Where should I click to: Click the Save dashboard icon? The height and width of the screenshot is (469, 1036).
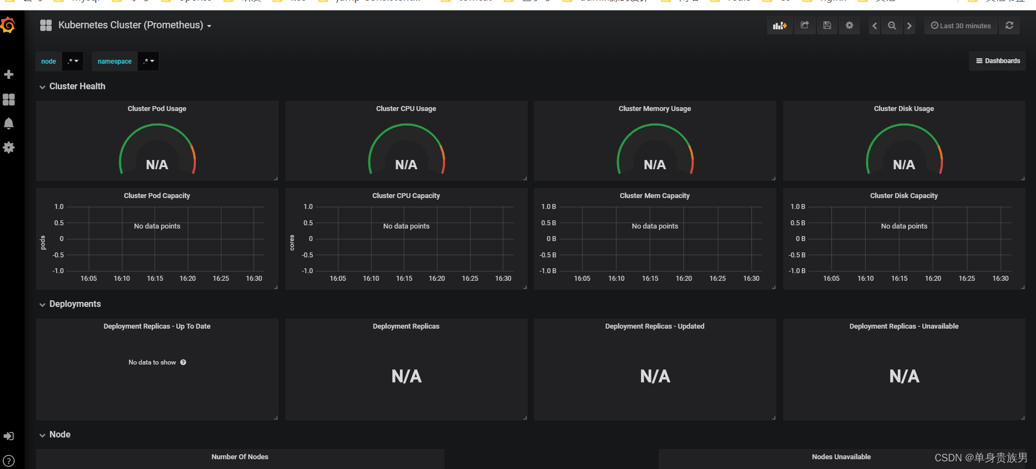pyautogui.click(x=827, y=26)
